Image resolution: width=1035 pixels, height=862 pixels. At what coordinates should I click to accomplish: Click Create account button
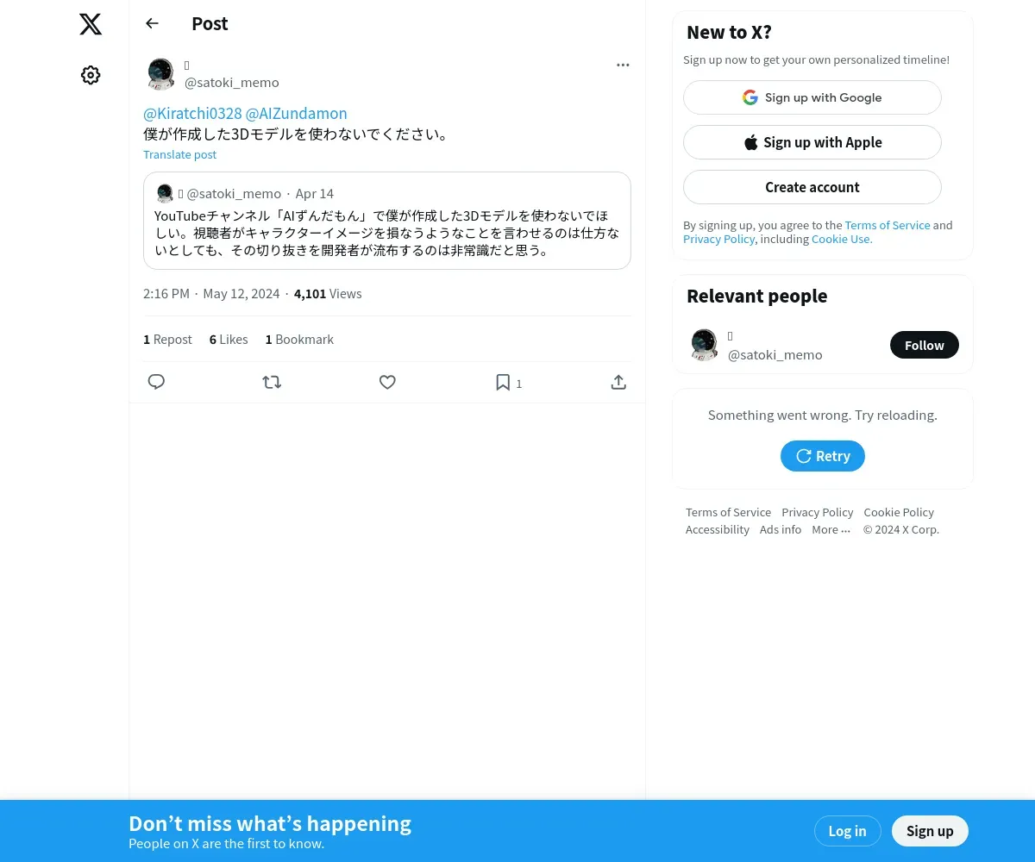(x=812, y=187)
